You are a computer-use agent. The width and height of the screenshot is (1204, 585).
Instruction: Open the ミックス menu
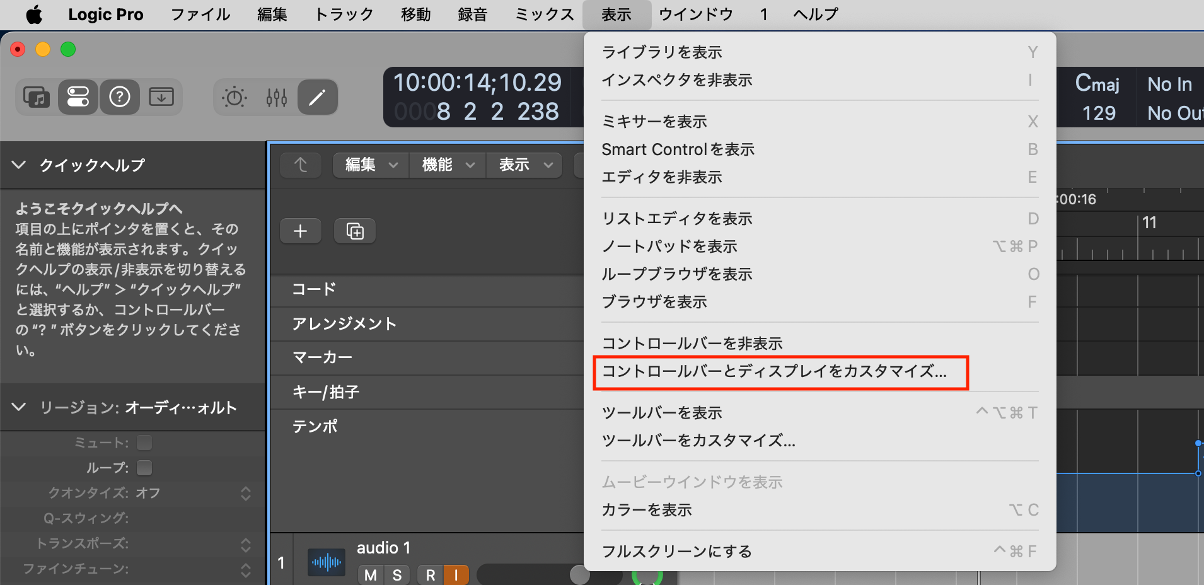[545, 14]
